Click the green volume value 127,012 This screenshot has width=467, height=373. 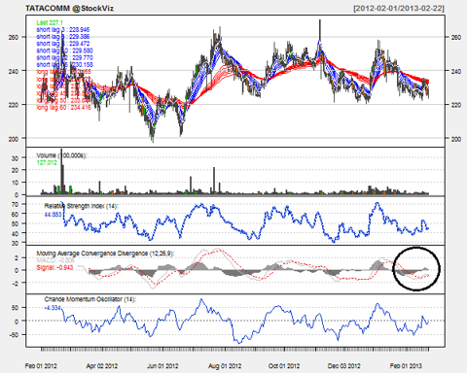pyautogui.click(x=47, y=162)
